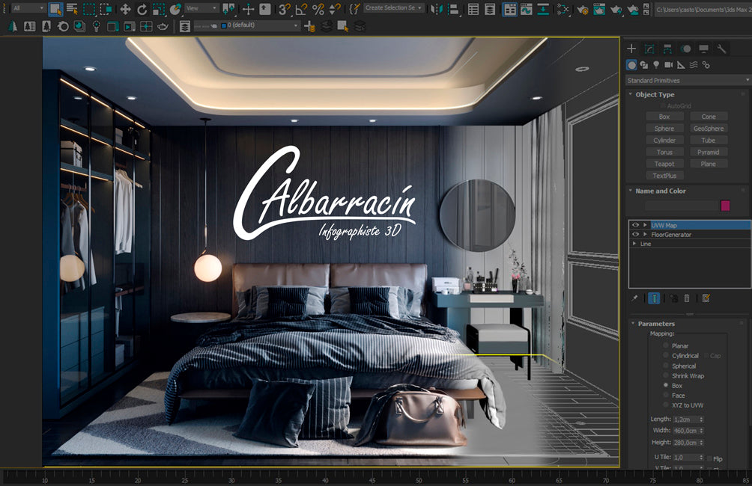The image size is (752, 486).
Task: Click the Cylinder primitive button
Action: 664,141
